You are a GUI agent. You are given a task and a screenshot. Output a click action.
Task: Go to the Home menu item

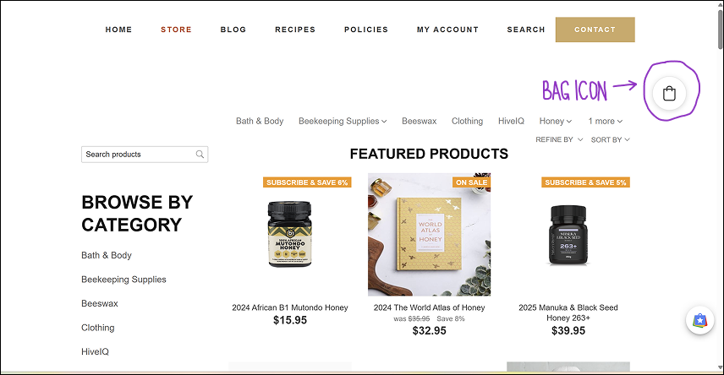(118, 30)
